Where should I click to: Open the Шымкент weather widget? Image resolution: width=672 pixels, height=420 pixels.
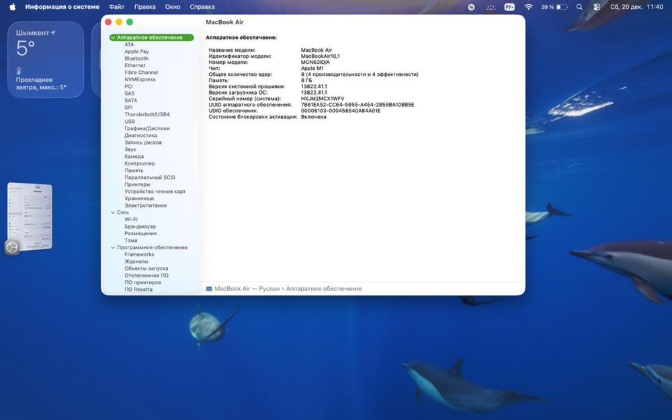pyautogui.click(x=46, y=60)
